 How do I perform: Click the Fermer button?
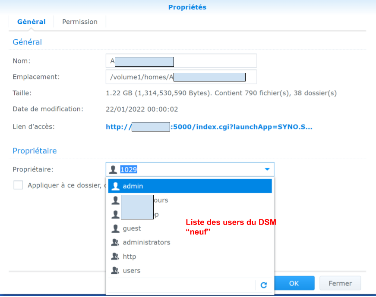pos(340,283)
